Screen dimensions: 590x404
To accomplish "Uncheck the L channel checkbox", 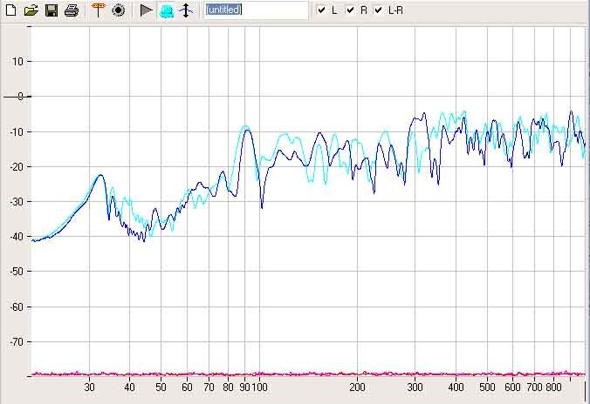I will [322, 10].
